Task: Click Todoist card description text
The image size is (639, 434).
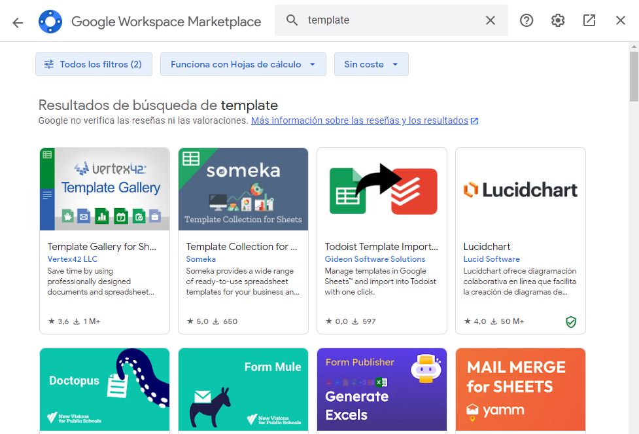Action: click(x=381, y=281)
